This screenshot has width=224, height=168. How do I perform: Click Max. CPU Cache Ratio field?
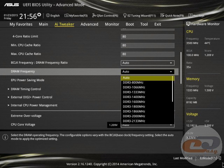(x=148, y=54)
